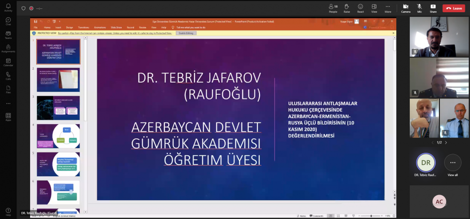Click Save icon in Quick Access Toolbar
Screen dimensions: 470x219
[x=36, y=22]
